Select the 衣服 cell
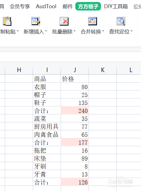 47,87
